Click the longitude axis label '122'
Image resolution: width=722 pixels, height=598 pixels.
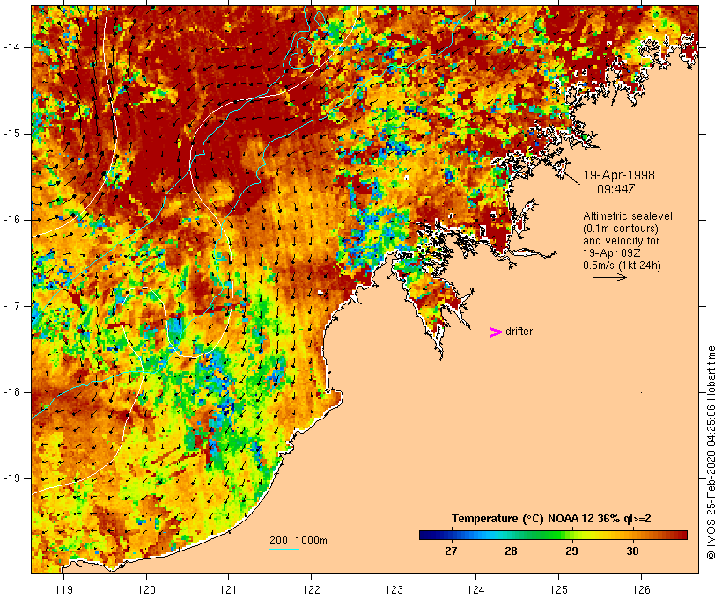pyautogui.click(x=312, y=589)
